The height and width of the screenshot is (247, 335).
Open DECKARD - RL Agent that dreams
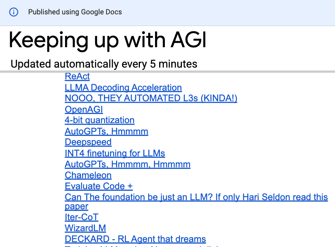[135, 239]
